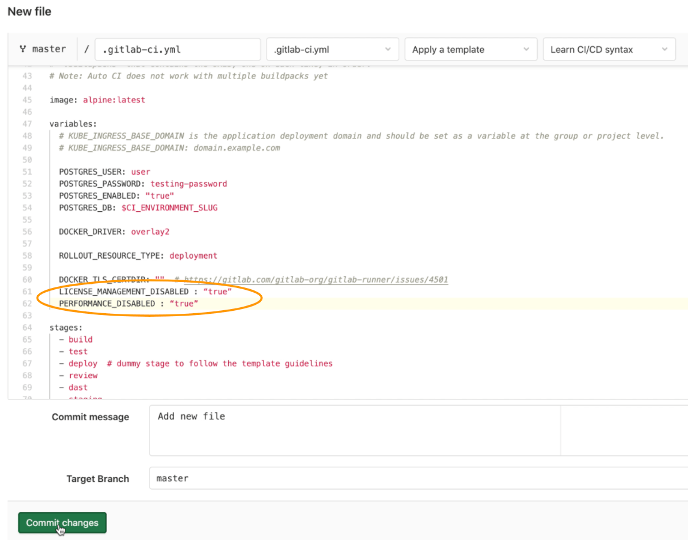Image resolution: width=688 pixels, height=540 pixels.
Task: Click the stages: key on line 64
Action: pos(66,328)
